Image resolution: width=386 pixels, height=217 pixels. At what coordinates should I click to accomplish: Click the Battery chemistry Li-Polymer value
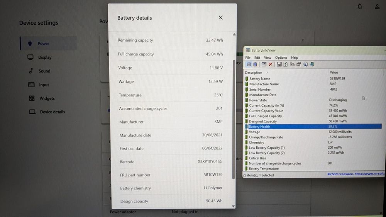[213, 188]
